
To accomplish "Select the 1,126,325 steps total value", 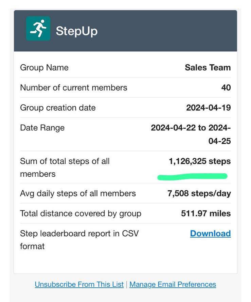I will pos(200,161).
